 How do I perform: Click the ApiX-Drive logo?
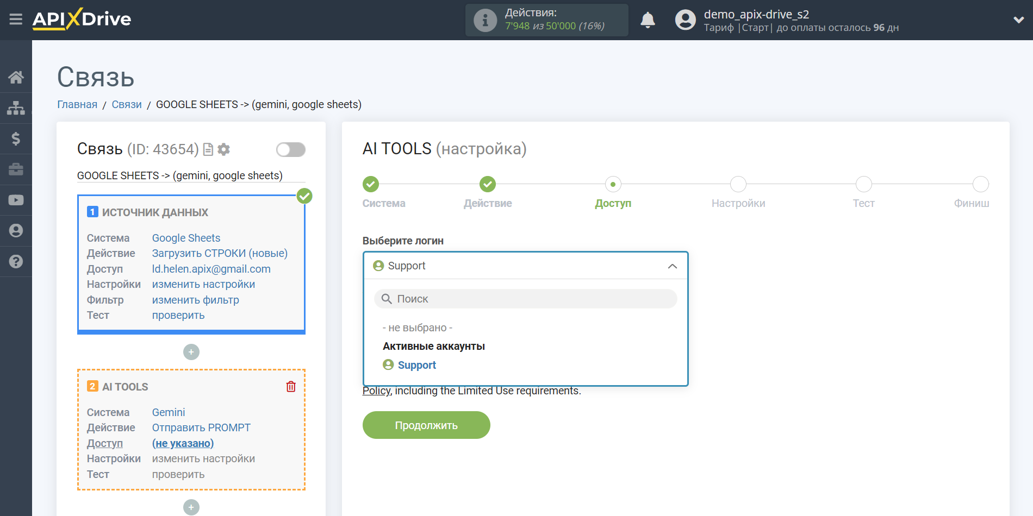(82, 19)
